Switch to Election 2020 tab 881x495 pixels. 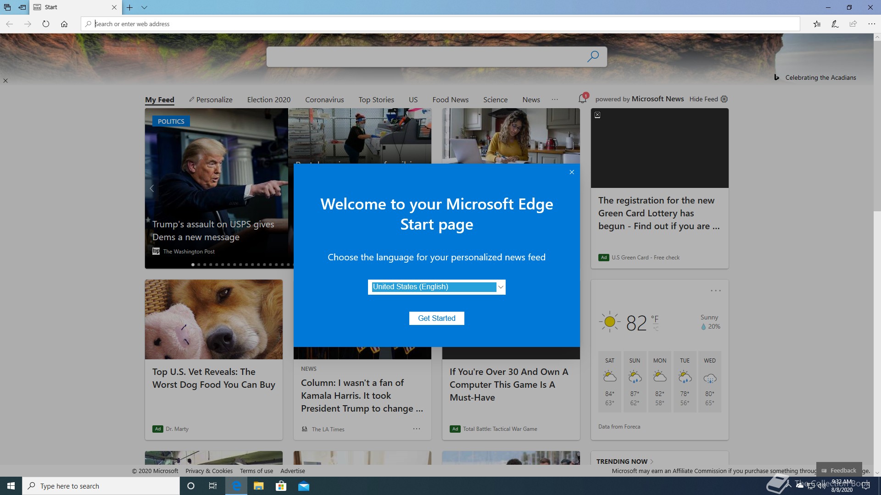[x=269, y=99]
